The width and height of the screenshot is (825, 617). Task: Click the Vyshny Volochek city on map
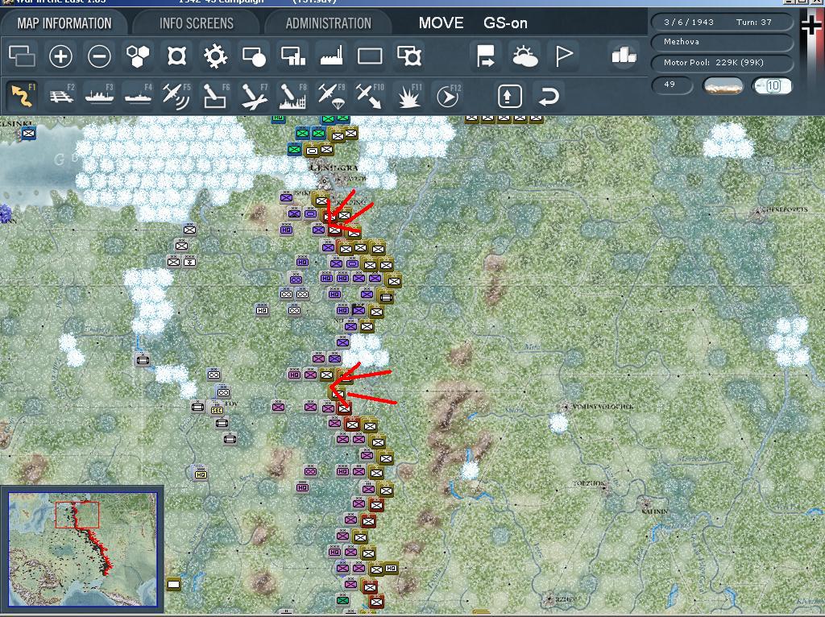[x=566, y=407]
